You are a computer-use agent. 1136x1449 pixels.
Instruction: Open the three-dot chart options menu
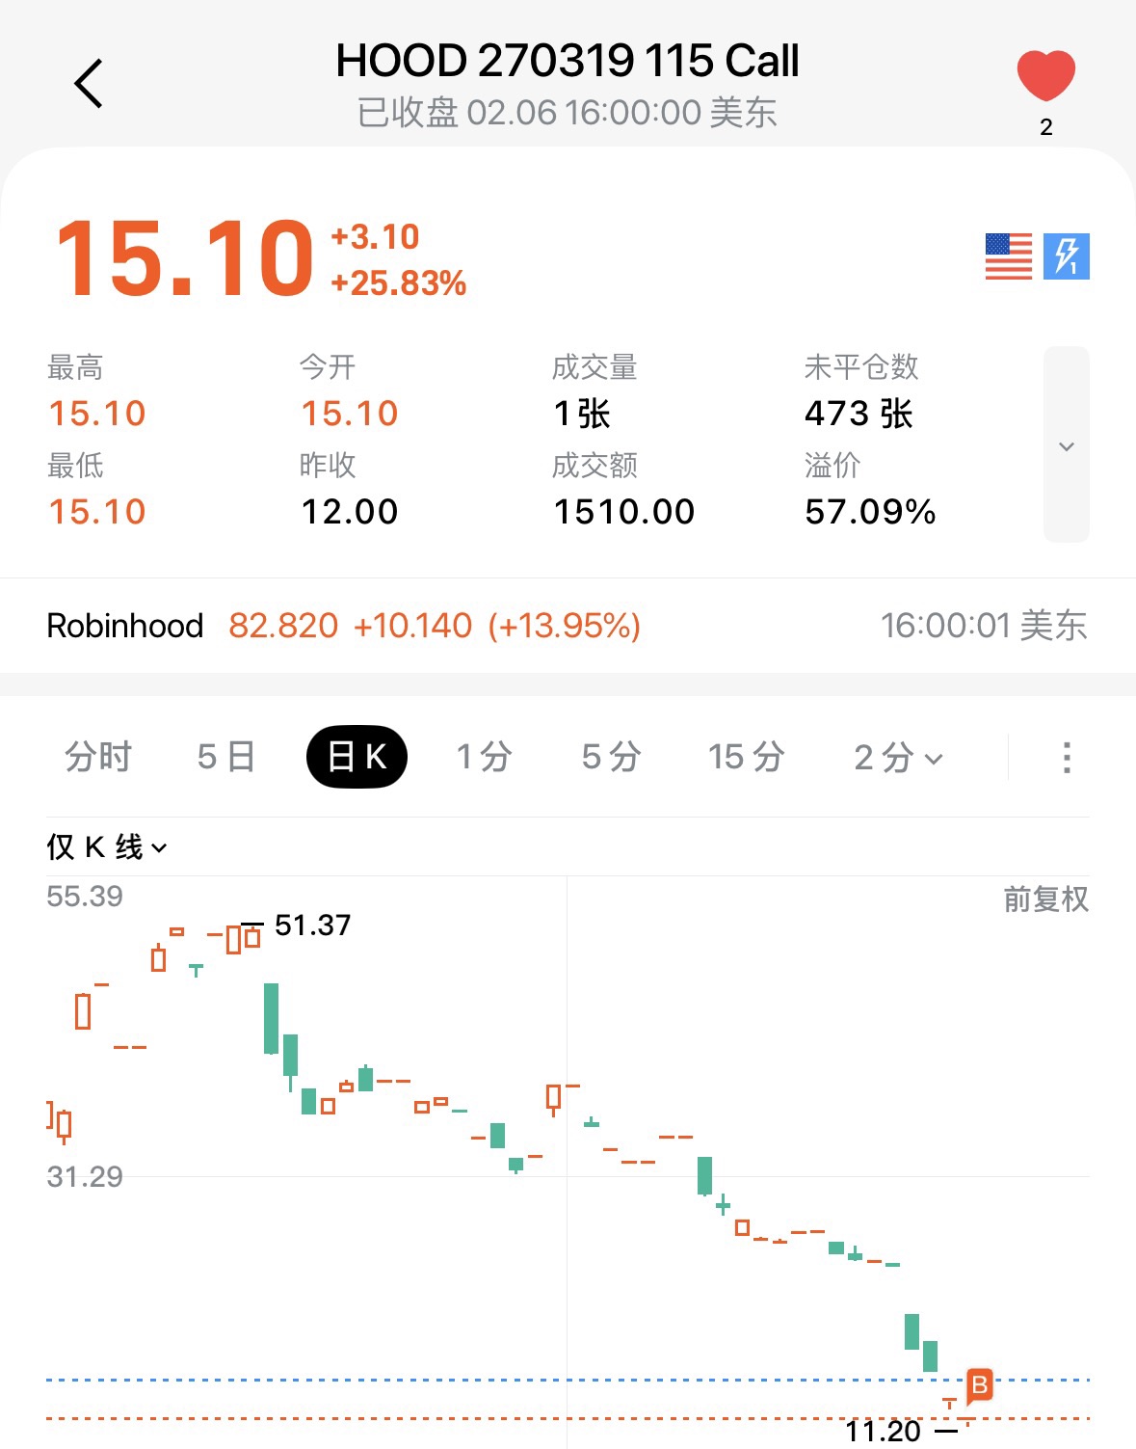tap(1067, 757)
